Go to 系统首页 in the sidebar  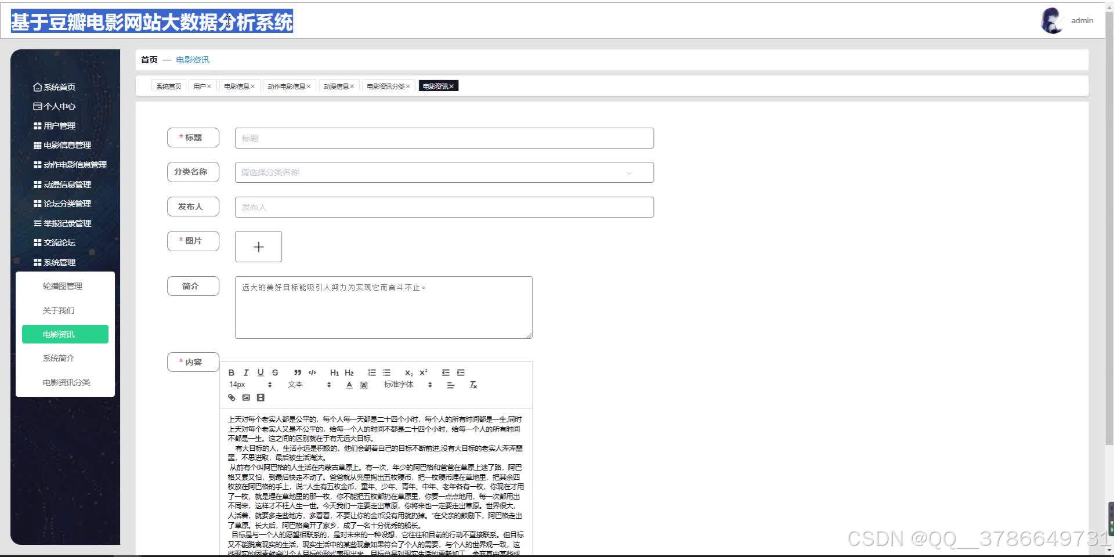click(x=55, y=87)
